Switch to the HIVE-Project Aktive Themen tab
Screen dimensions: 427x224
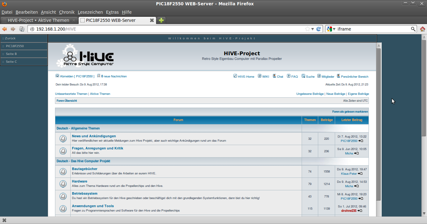pyautogui.click(x=38, y=20)
